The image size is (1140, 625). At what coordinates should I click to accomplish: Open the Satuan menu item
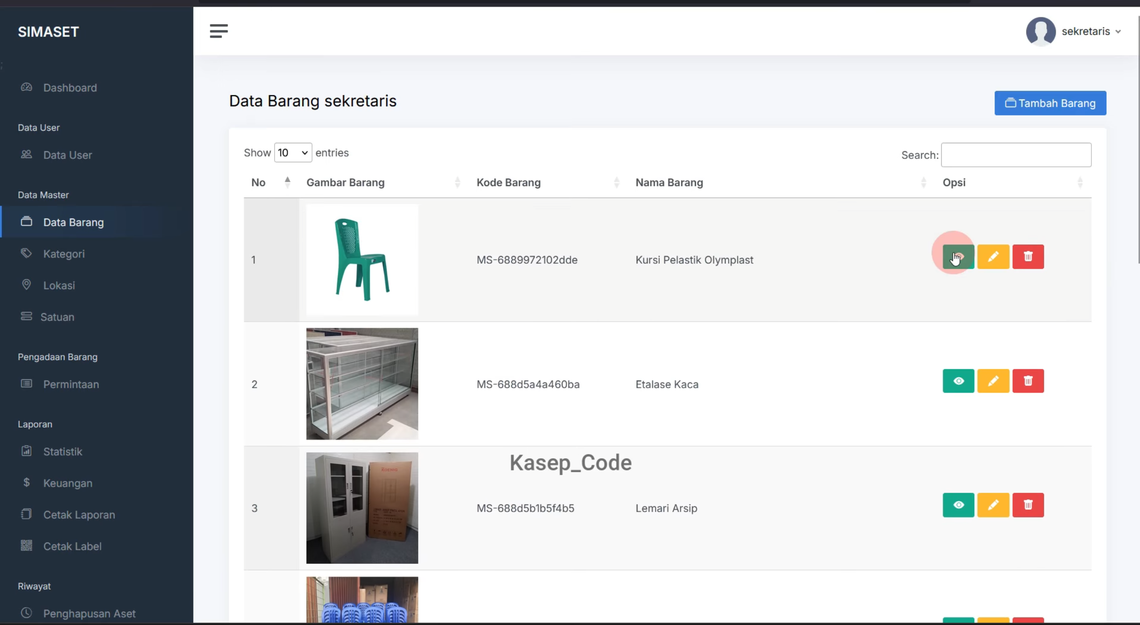[x=57, y=317]
